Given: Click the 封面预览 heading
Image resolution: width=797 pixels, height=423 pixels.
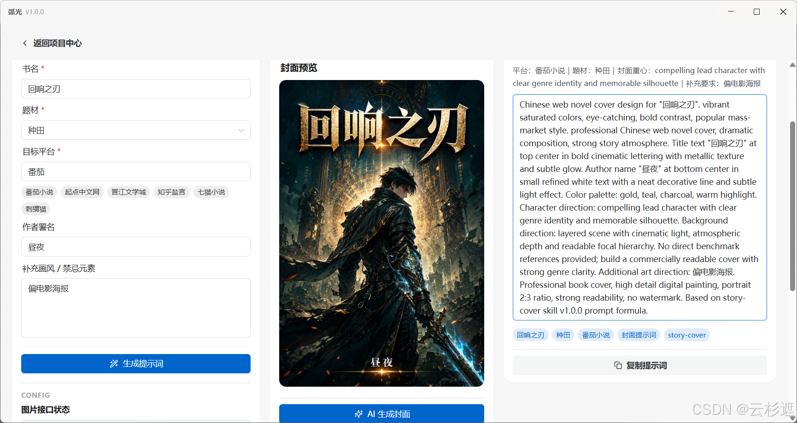Looking at the screenshot, I should coord(299,68).
